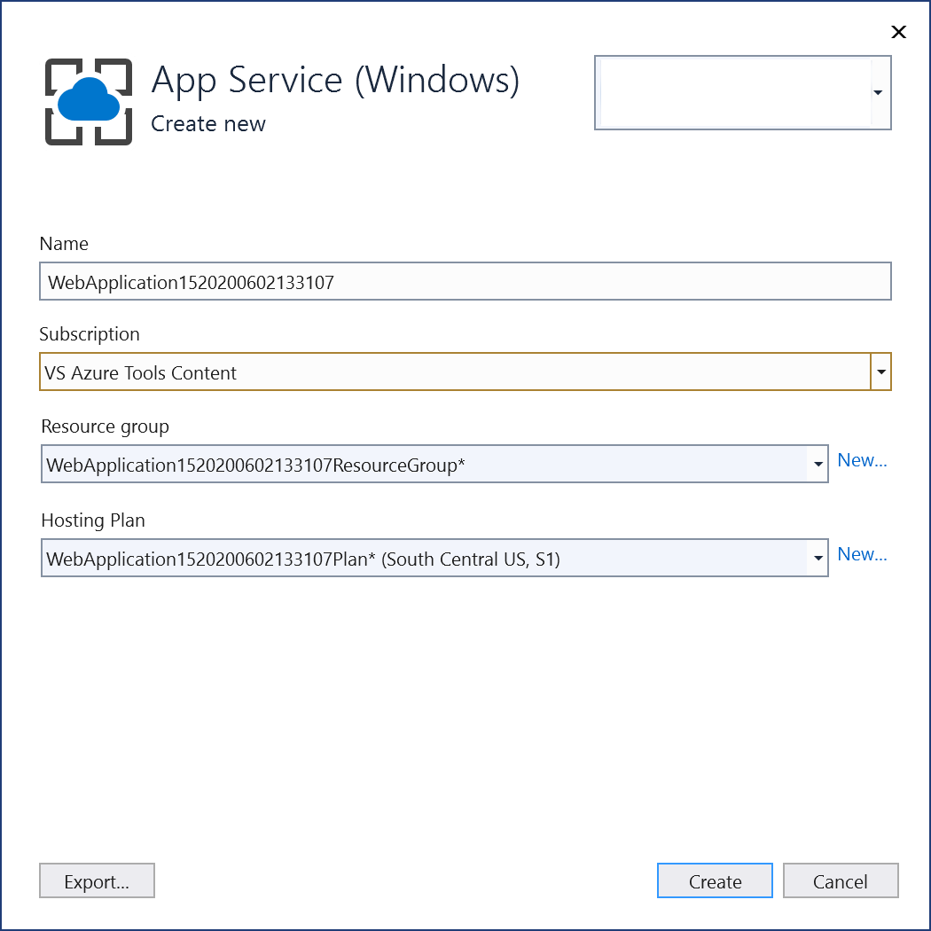Expand the Subscription dropdown
This screenshot has width=931, height=931.
pyautogui.click(x=880, y=372)
